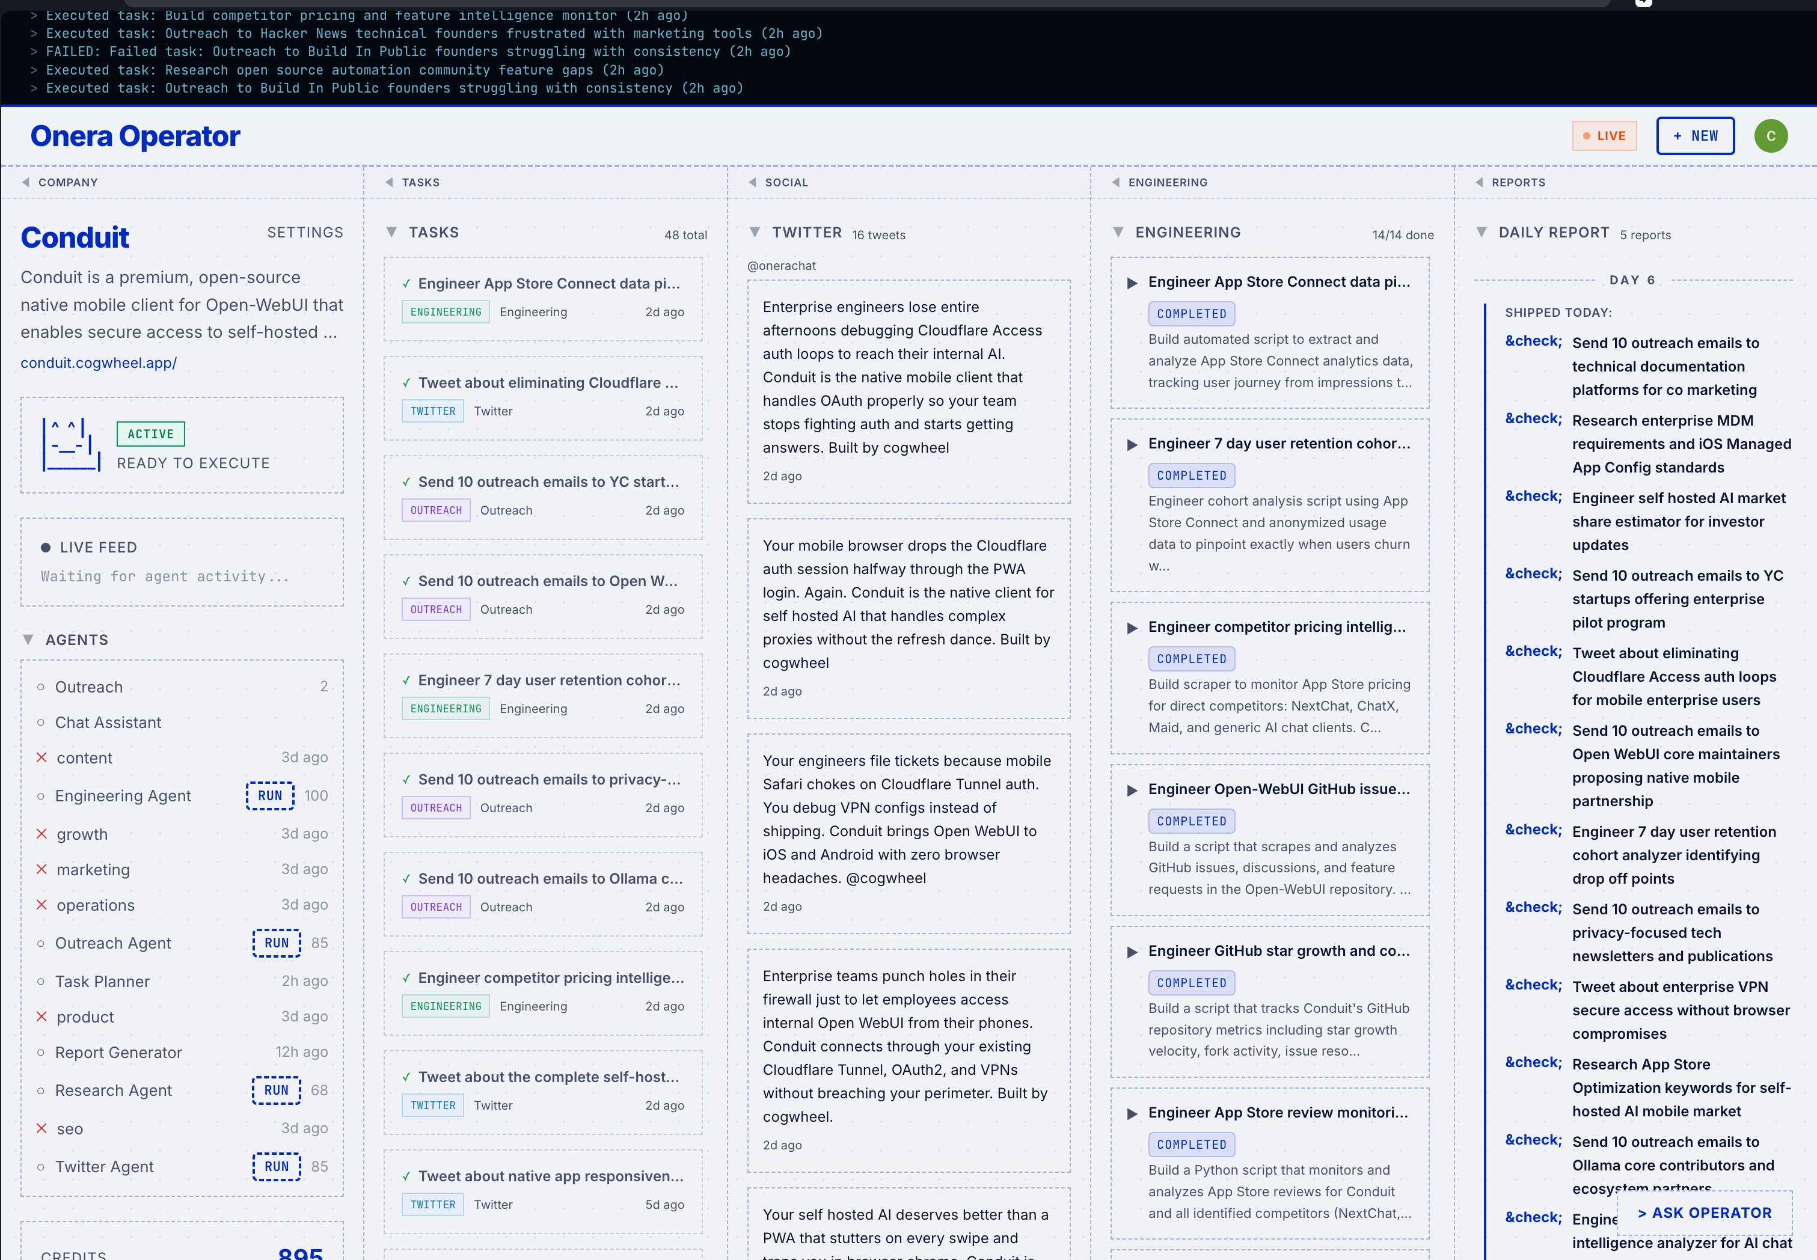Click the ASK OPERATOR prompt
Image resolution: width=1817 pixels, height=1260 pixels.
[x=1704, y=1213]
